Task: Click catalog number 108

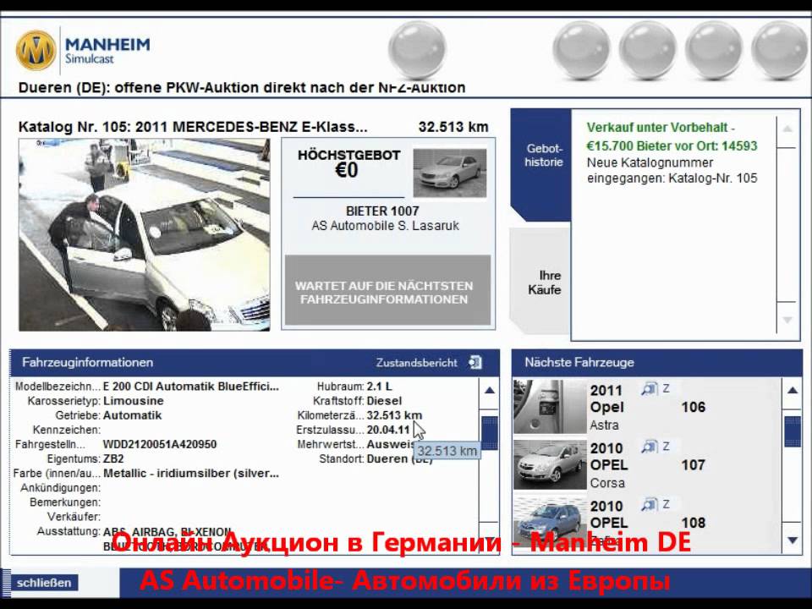Action: pyautogui.click(x=694, y=523)
